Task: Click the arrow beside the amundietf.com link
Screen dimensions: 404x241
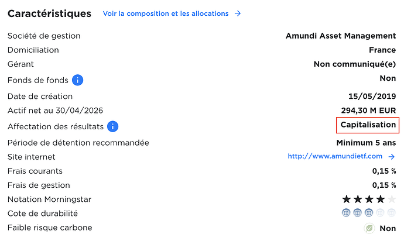Action: pyautogui.click(x=392, y=157)
